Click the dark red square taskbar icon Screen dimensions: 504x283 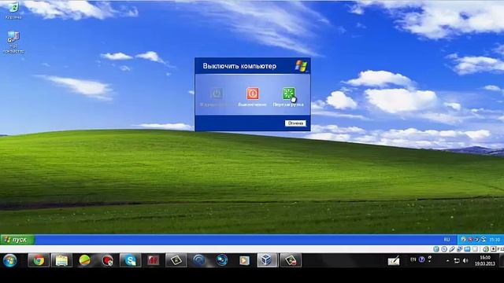click(x=153, y=260)
